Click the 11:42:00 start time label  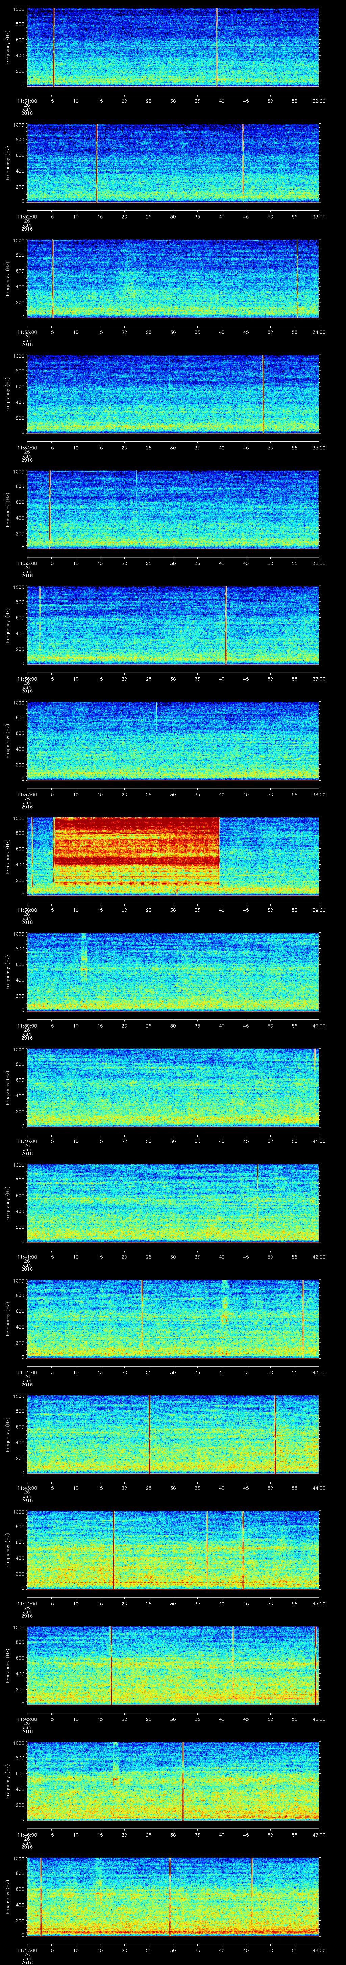pyautogui.click(x=27, y=1372)
